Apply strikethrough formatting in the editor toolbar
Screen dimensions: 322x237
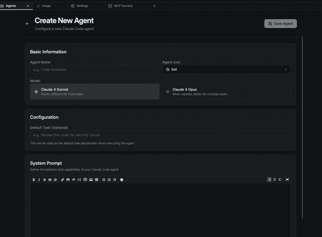click(x=44, y=180)
